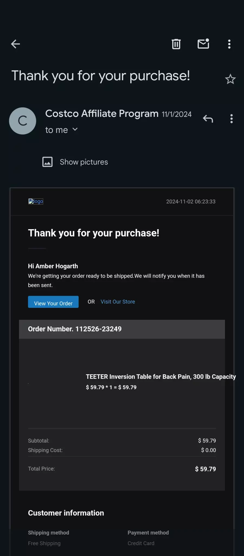244x556 pixels.
Task: Tap the Total Price $ 59.79 amount
Action: [205, 469]
